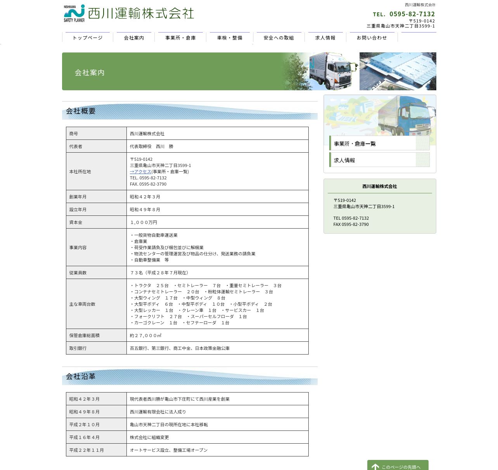This screenshot has height=470, width=498.
Task: Click the 商号 table label cell
Action: click(x=96, y=133)
